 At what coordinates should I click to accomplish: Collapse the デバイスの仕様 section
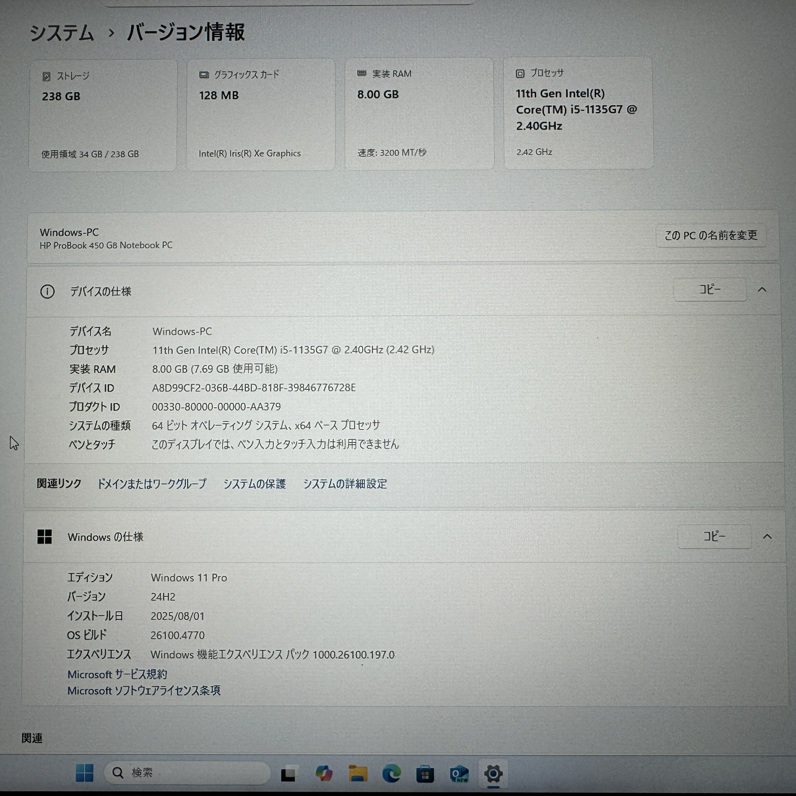762,289
